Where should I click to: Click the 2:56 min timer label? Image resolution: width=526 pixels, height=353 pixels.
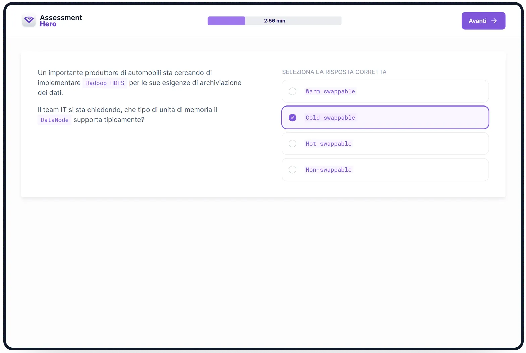tap(275, 21)
